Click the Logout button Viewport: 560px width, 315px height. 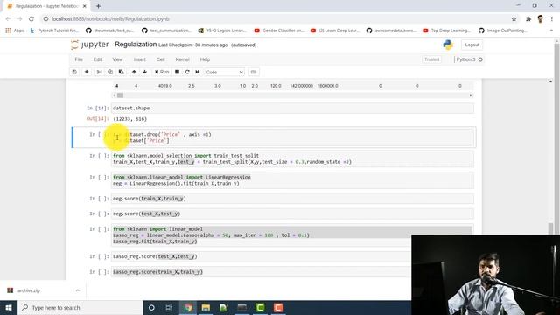click(472, 45)
